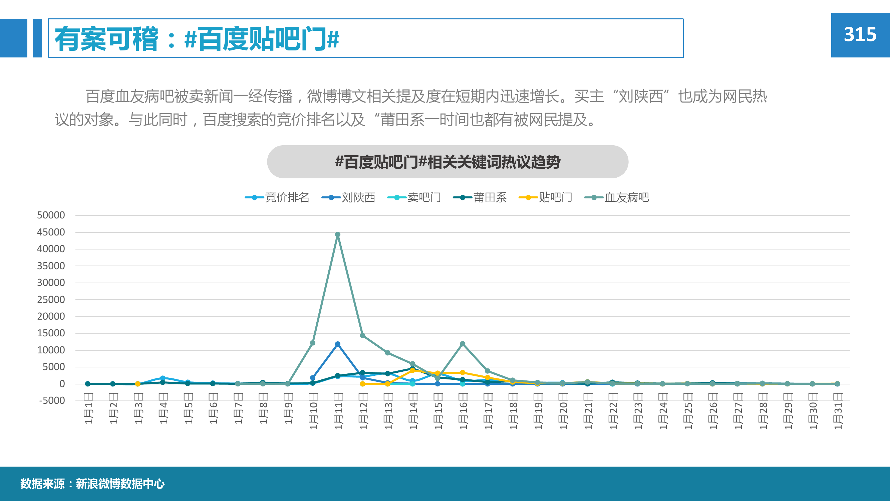Click the chart title #百度贴吧门#相关关键词热议趋势

tap(448, 162)
